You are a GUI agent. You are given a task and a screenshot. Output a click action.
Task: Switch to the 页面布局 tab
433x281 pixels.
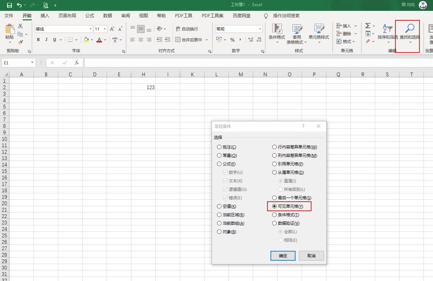pos(67,16)
